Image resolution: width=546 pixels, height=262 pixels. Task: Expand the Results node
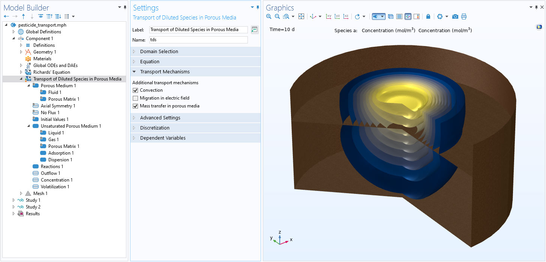pos(14,214)
